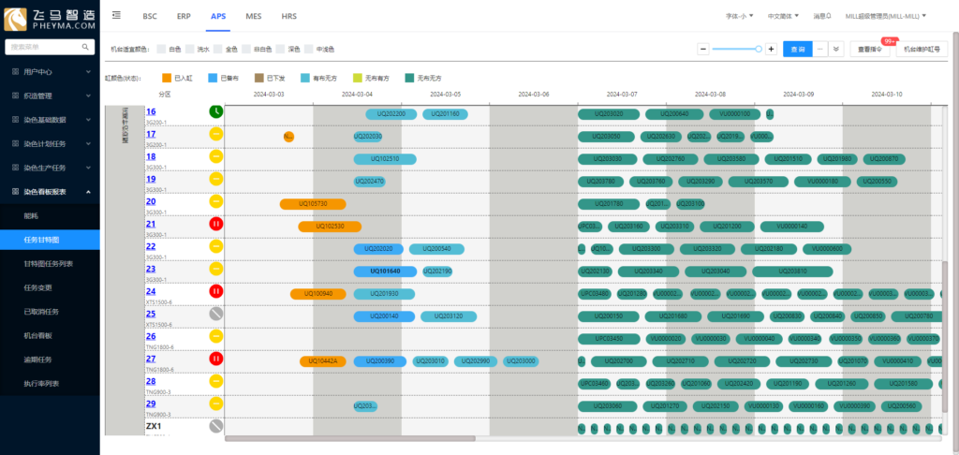Switch to the MES tab
This screenshot has height=455, width=959.
[x=253, y=17]
